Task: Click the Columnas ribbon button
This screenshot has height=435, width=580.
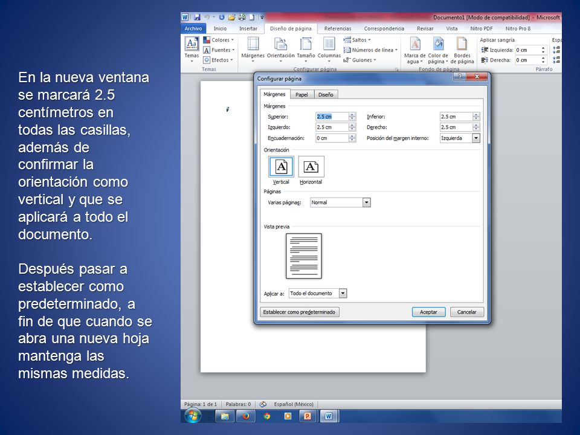Action: pyautogui.click(x=329, y=49)
